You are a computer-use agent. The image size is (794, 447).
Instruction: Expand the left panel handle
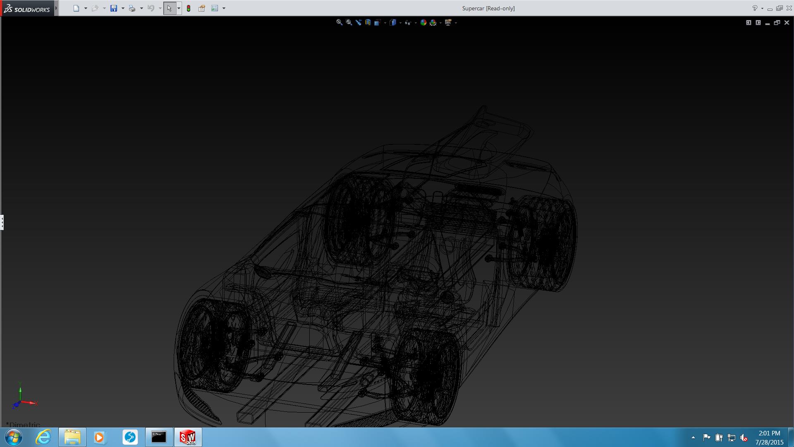tap(2, 222)
